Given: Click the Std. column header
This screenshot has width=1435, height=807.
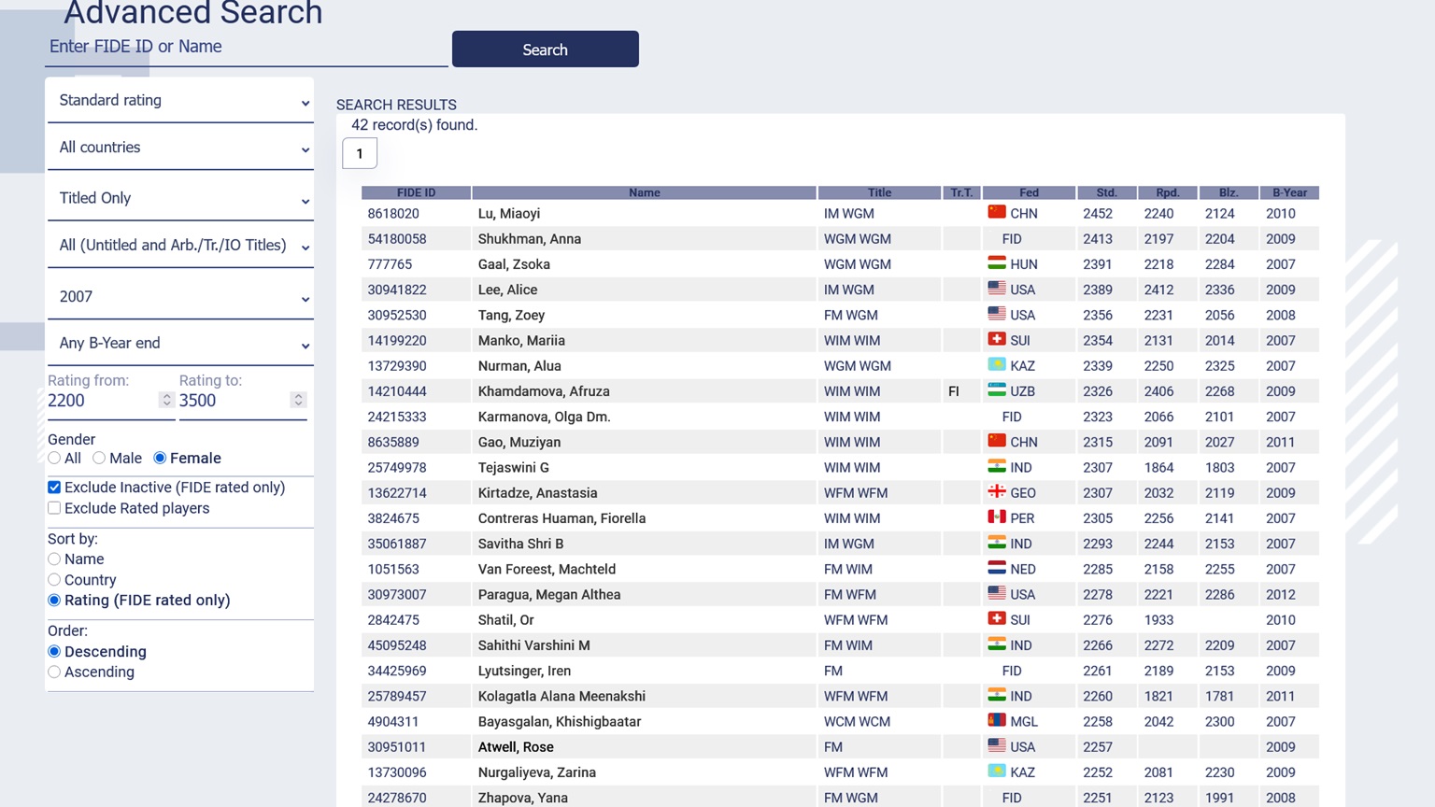Looking at the screenshot, I should point(1107,192).
